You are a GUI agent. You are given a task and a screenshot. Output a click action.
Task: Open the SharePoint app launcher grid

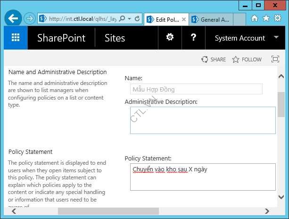(x=16, y=38)
